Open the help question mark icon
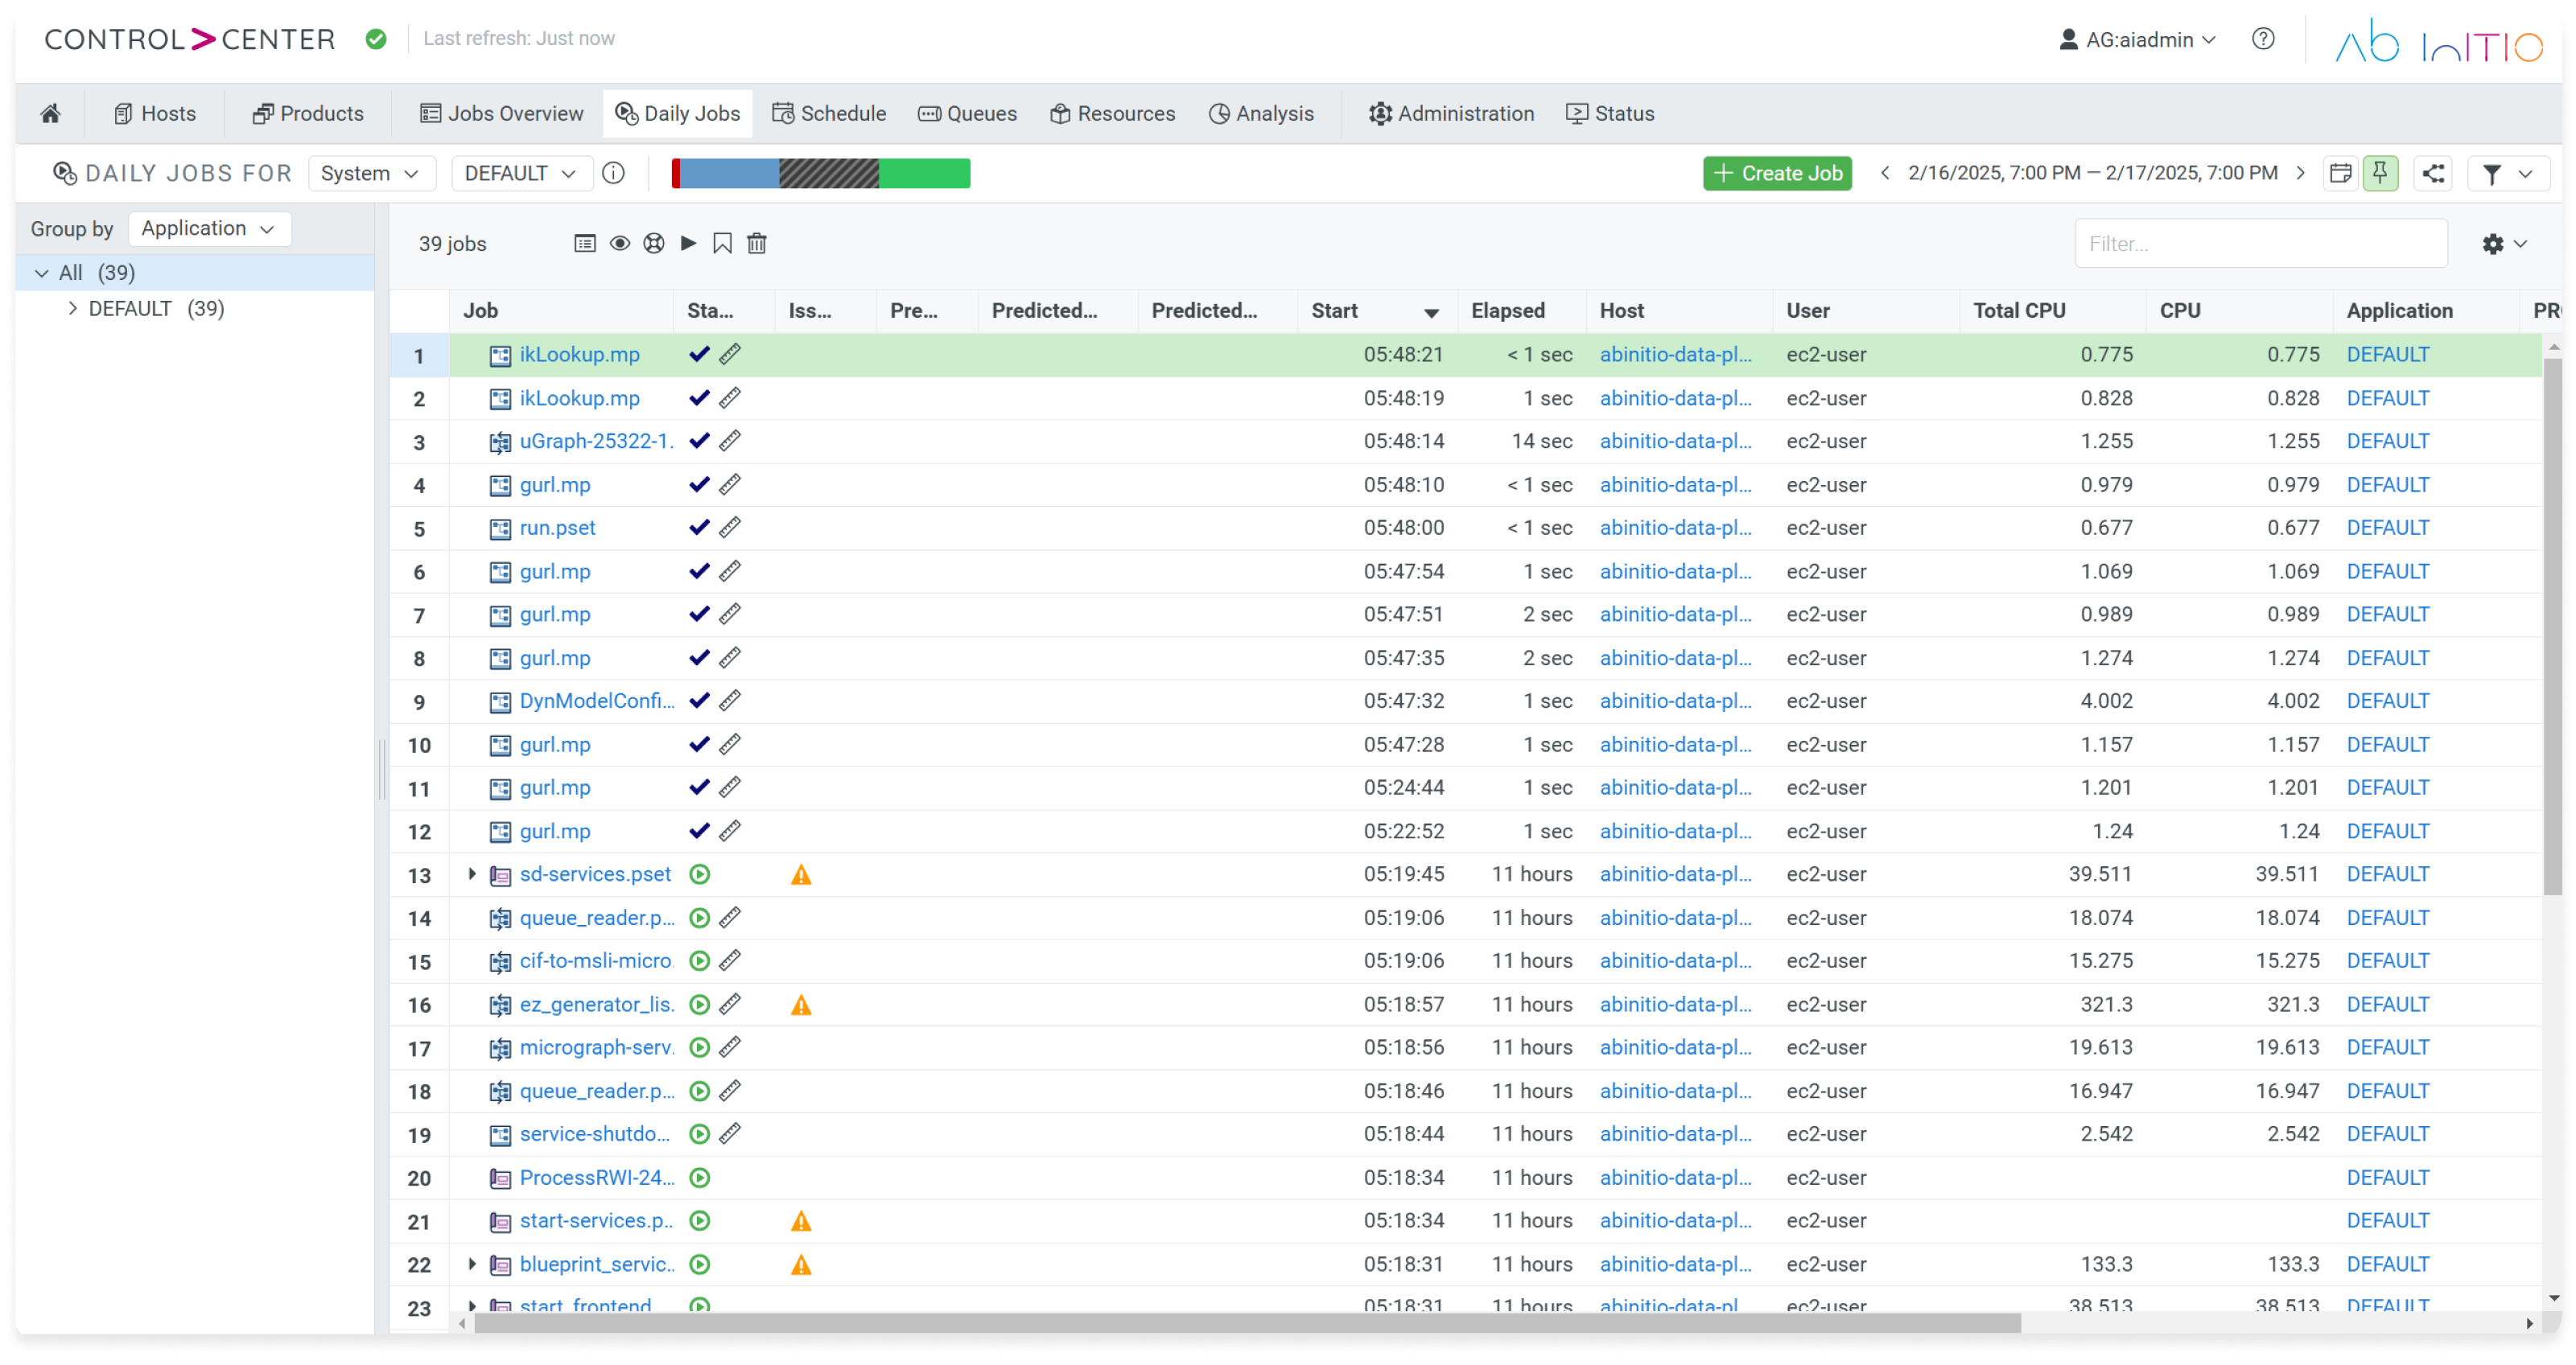 pyautogui.click(x=2263, y=39)
